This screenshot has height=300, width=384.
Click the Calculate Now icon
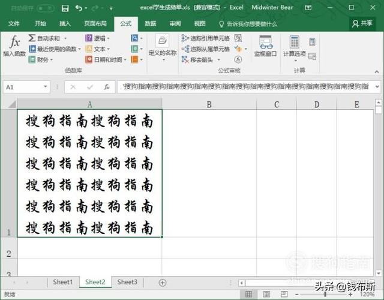click(312, 42)
